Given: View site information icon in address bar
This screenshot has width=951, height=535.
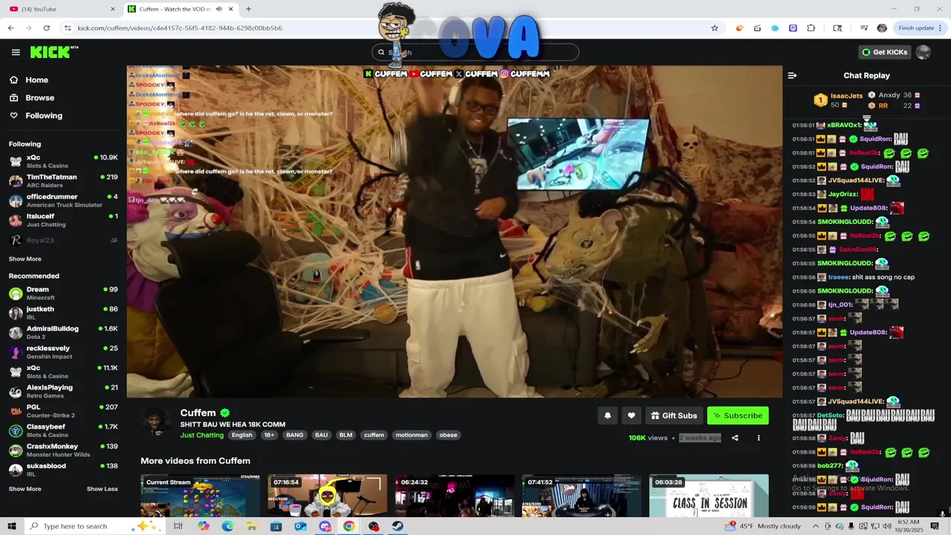Looking at the screenshot, I should [x=68, y=27].
